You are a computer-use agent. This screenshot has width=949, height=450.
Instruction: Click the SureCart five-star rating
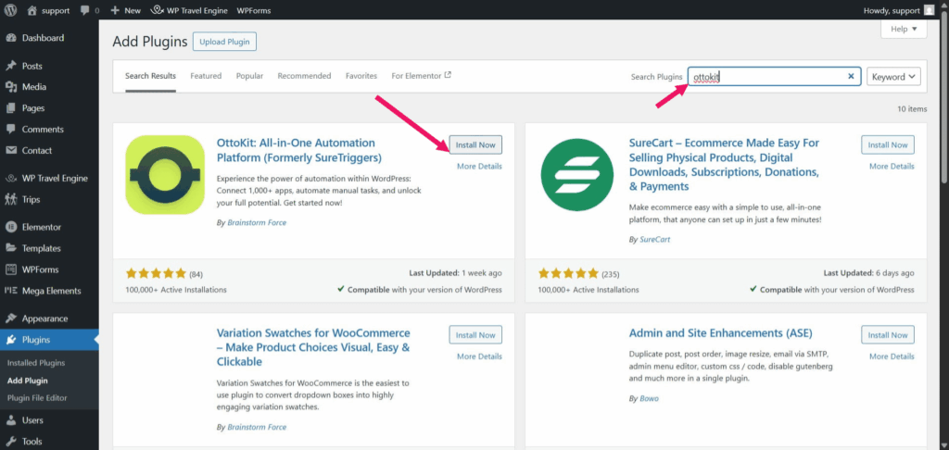click(x=568, y=273)
